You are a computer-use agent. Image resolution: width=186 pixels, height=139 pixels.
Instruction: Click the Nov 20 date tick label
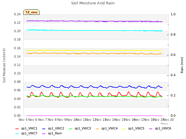[x=169, y=120]
